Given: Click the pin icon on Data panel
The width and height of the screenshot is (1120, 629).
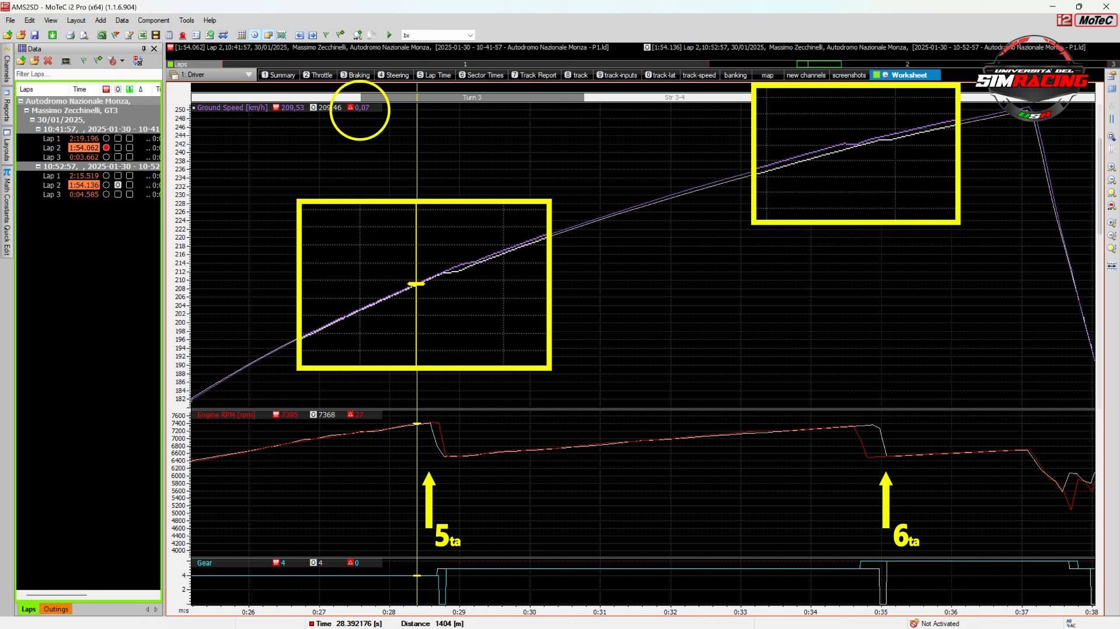Looking at the screenshot, I should pyautogui.click(x=144, y=48).
